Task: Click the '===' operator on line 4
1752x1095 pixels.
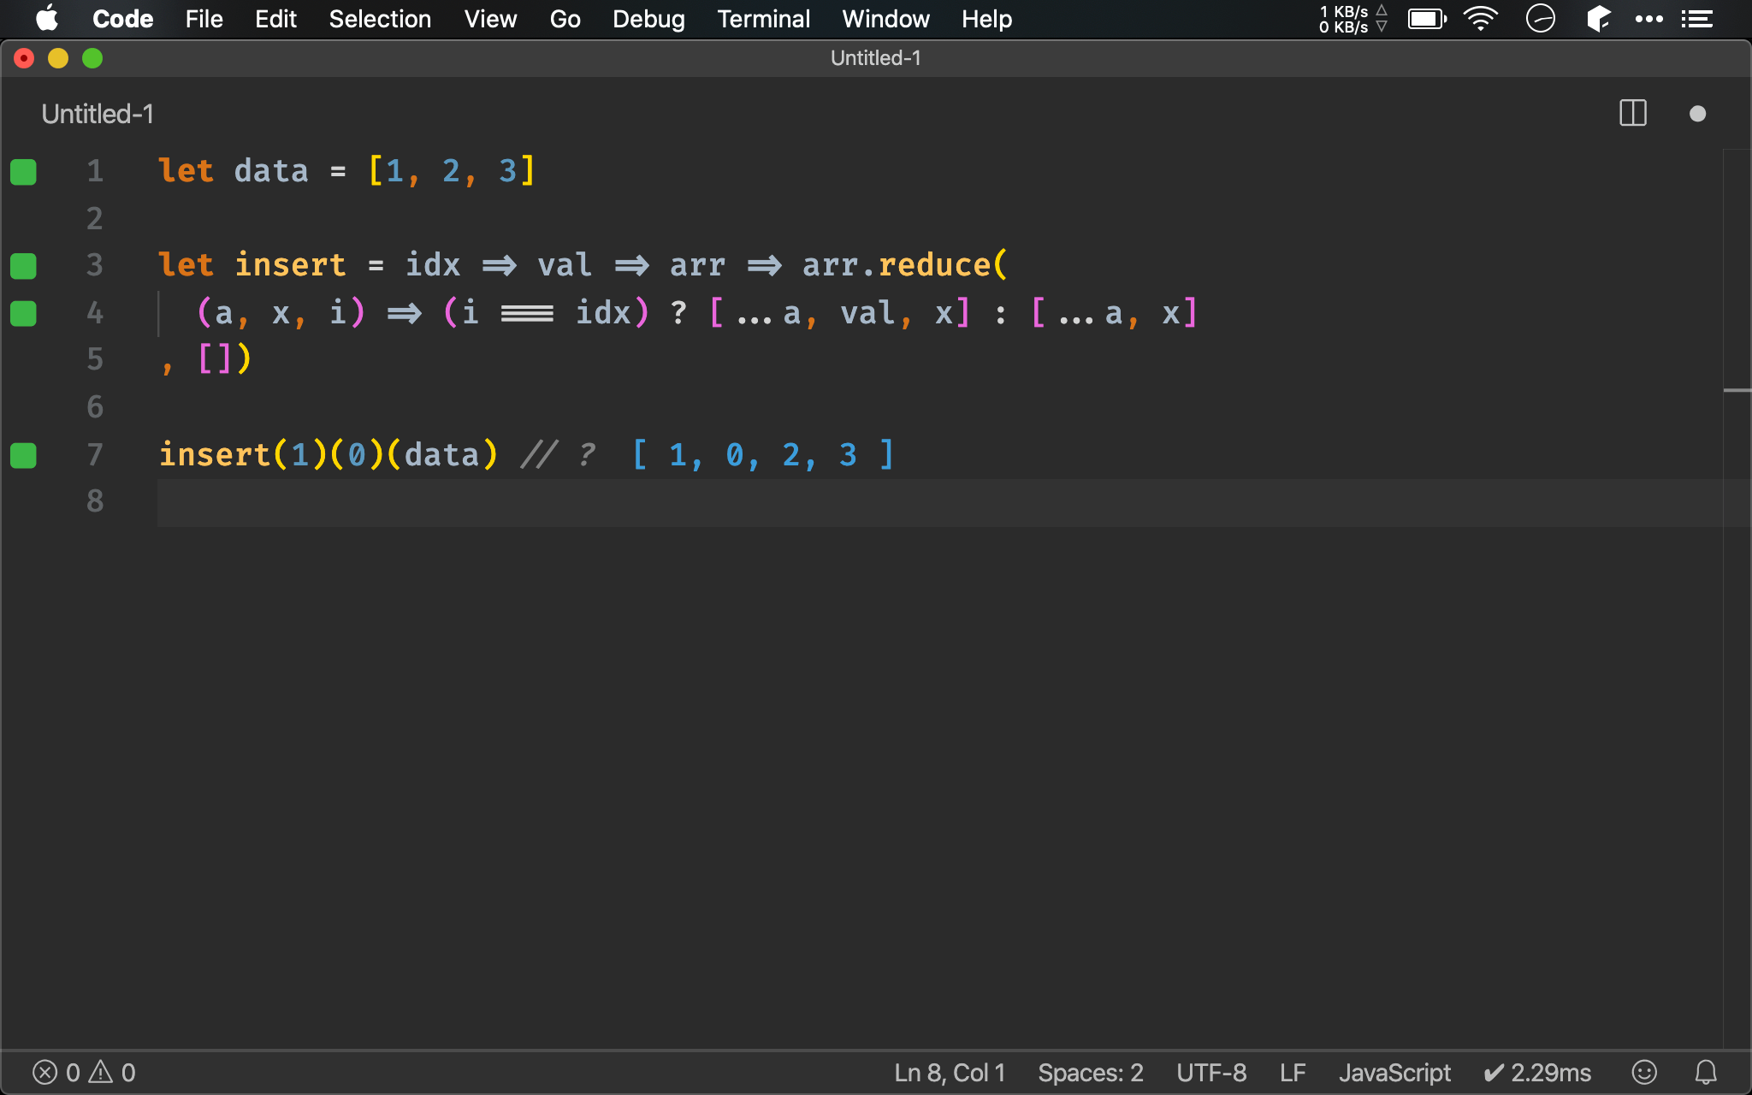Action: point(527,314)
